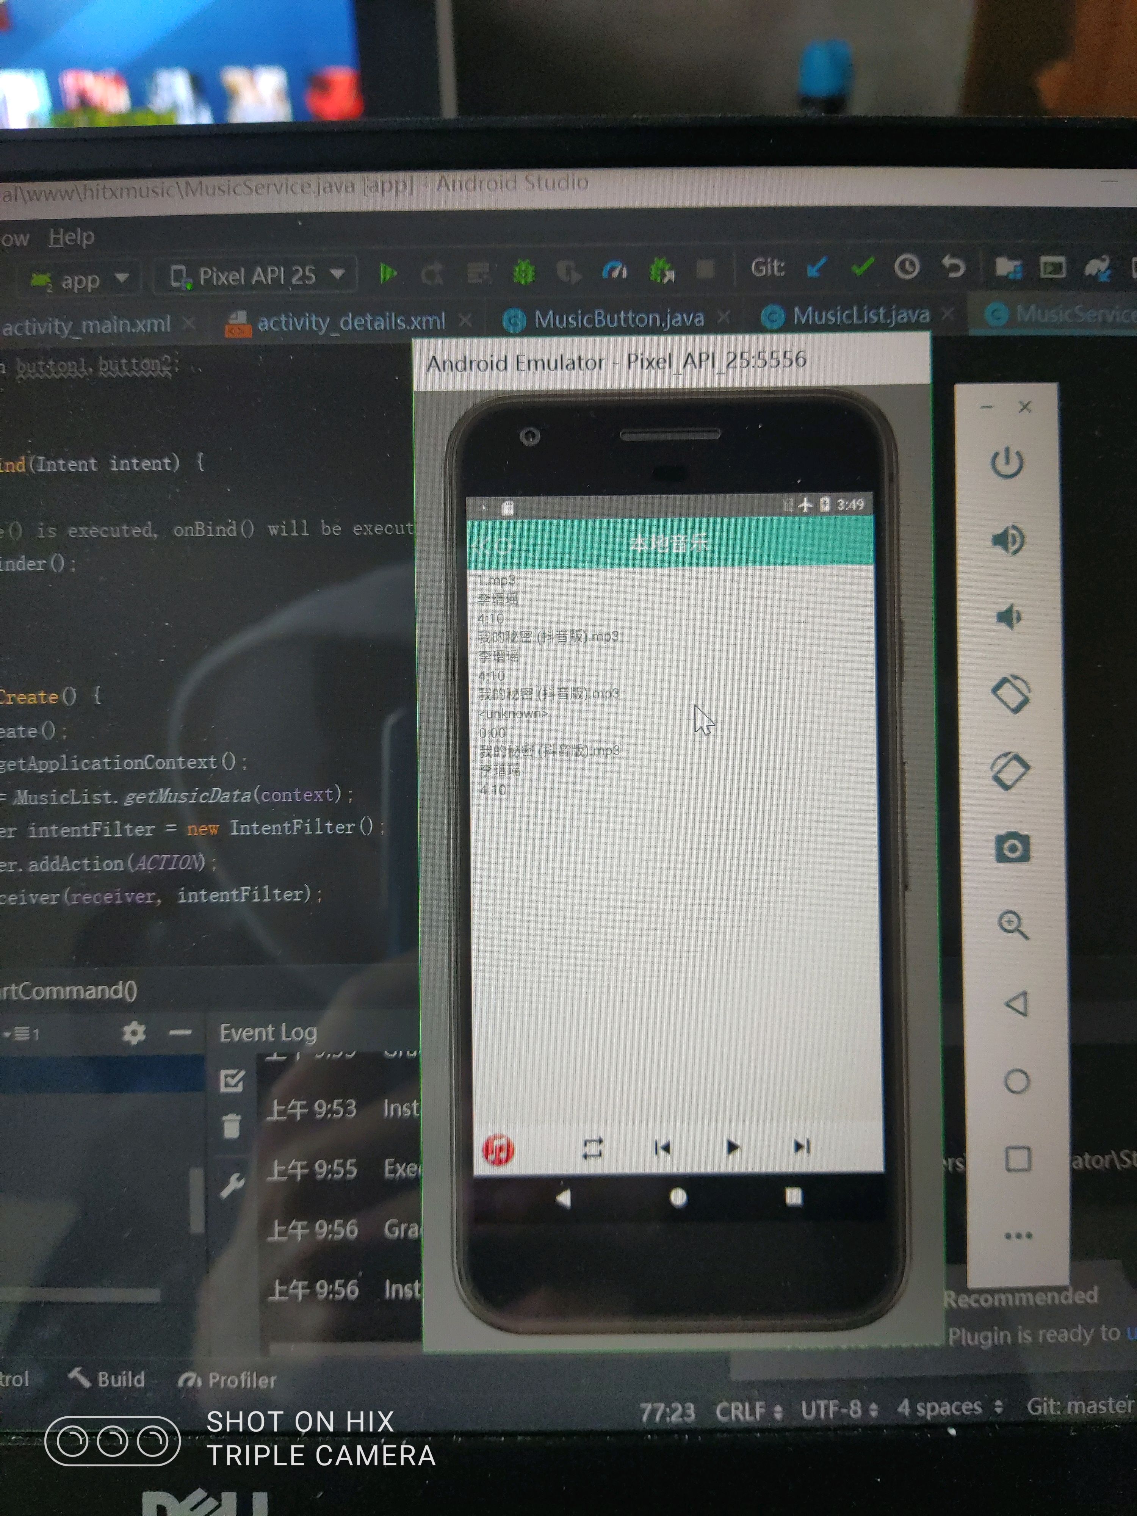
Task: Click Event Log mark-as-read checkbox icon
Action: tap(232, 1081)
